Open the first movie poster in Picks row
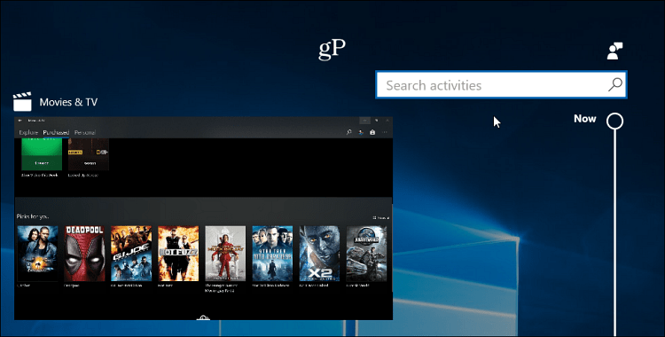Viewport: 665px width, 337px height. [37, 254]
